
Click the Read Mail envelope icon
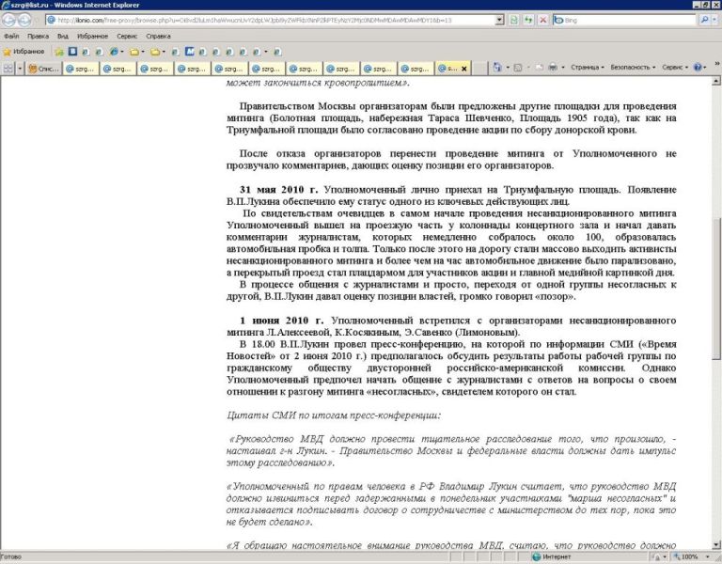(540, 68)
